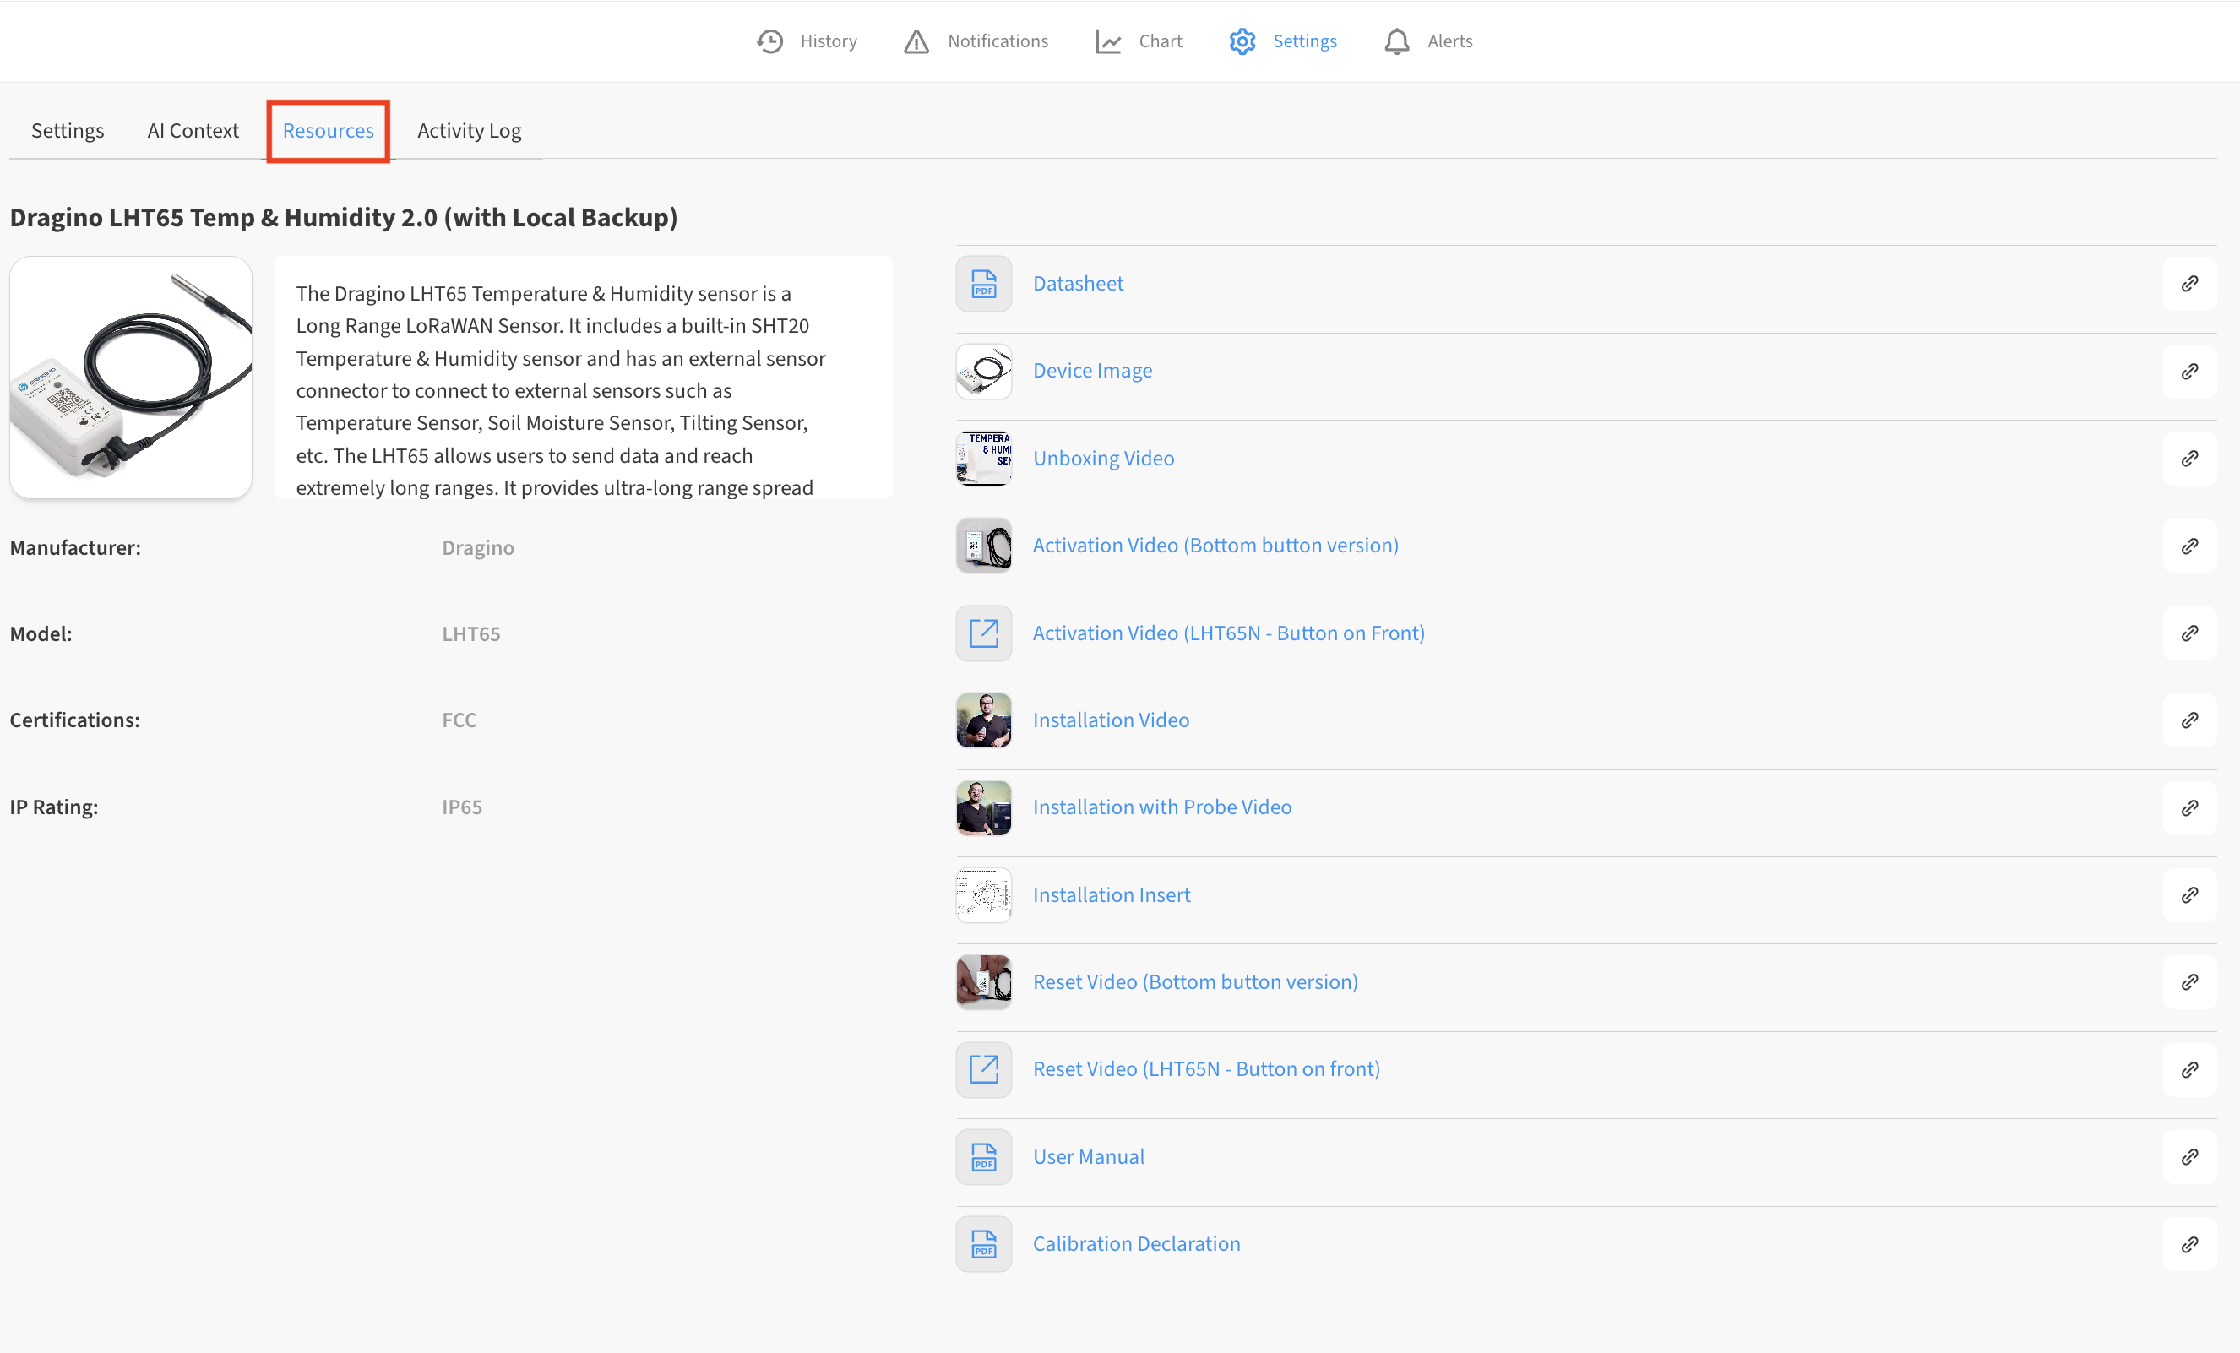Switch to the AI Context tab
The width and height of the screenshot is (2240, 1353).
coord(193,130)
